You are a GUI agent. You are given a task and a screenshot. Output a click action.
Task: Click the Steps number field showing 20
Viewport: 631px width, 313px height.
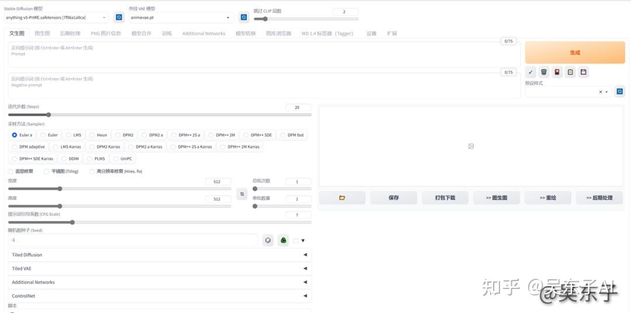click(x=298, y=108)
